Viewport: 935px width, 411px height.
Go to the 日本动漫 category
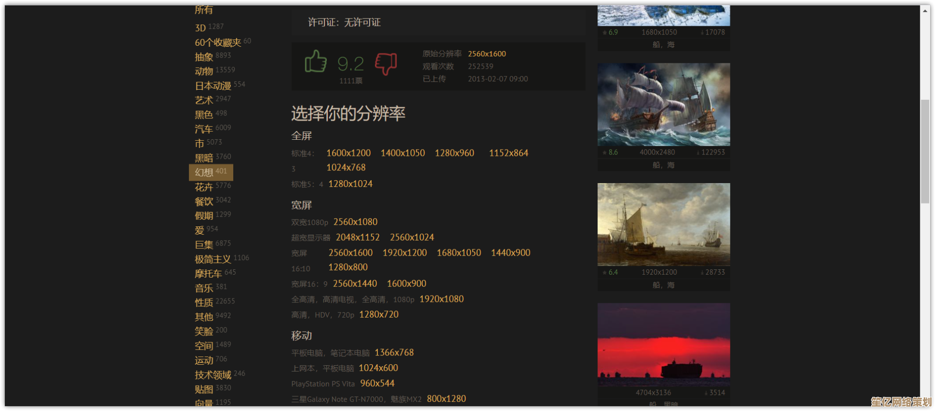point(213,86)
